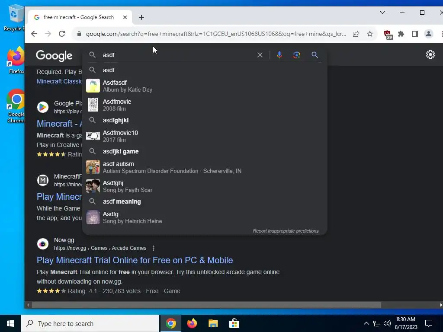Select the plain asdf suggestion

click(205, 70)
